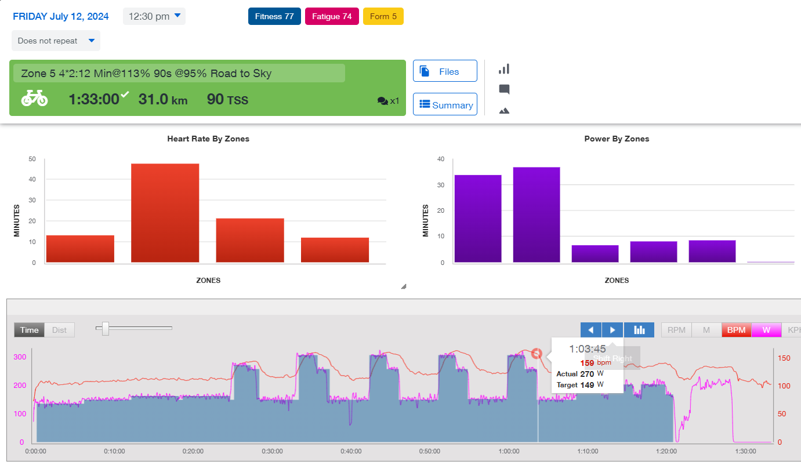Click the 1:00:00 time axis label

pos(509,451)
